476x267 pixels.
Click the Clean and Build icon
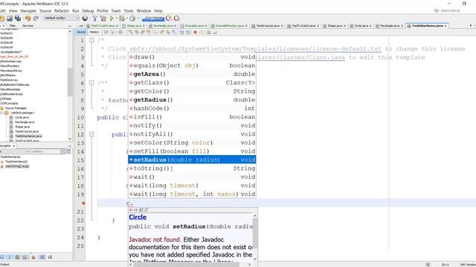coord(103,19)
